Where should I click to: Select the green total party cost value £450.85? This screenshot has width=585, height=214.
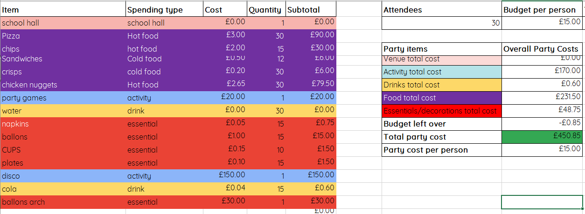(x=542, y=137)
